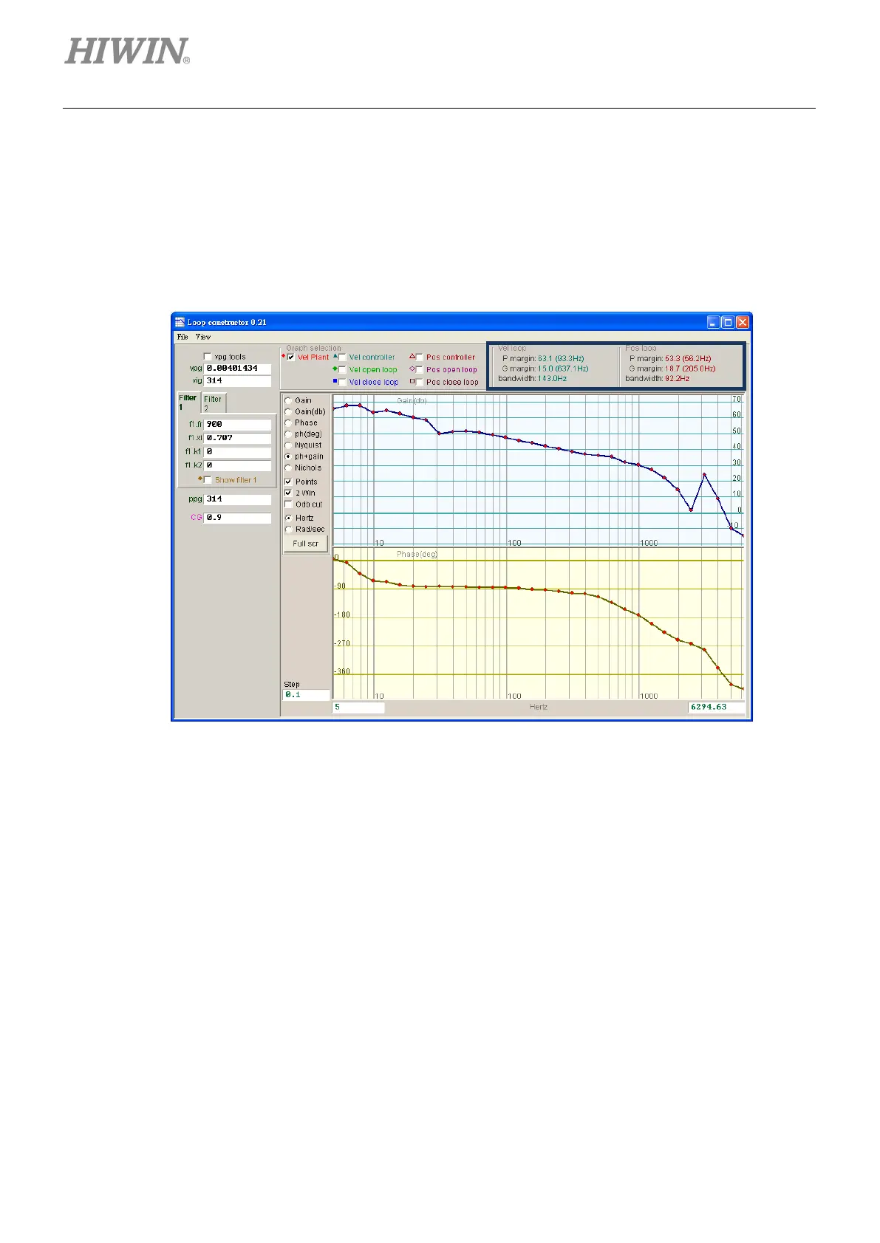Select the Phase radio button
This screenshot has width=880, height=1243.
pyautogui.click(x=288, y=422)
